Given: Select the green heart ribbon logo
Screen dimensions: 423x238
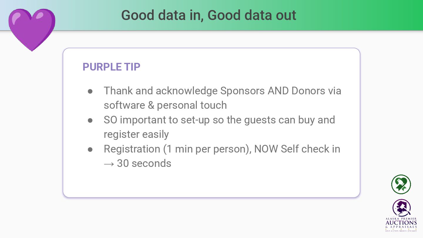Looking at the screenshot, I should tap(401, 185).
